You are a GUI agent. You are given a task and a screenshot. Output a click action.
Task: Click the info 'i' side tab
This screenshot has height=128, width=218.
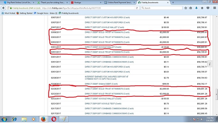[x=210, y=64]
